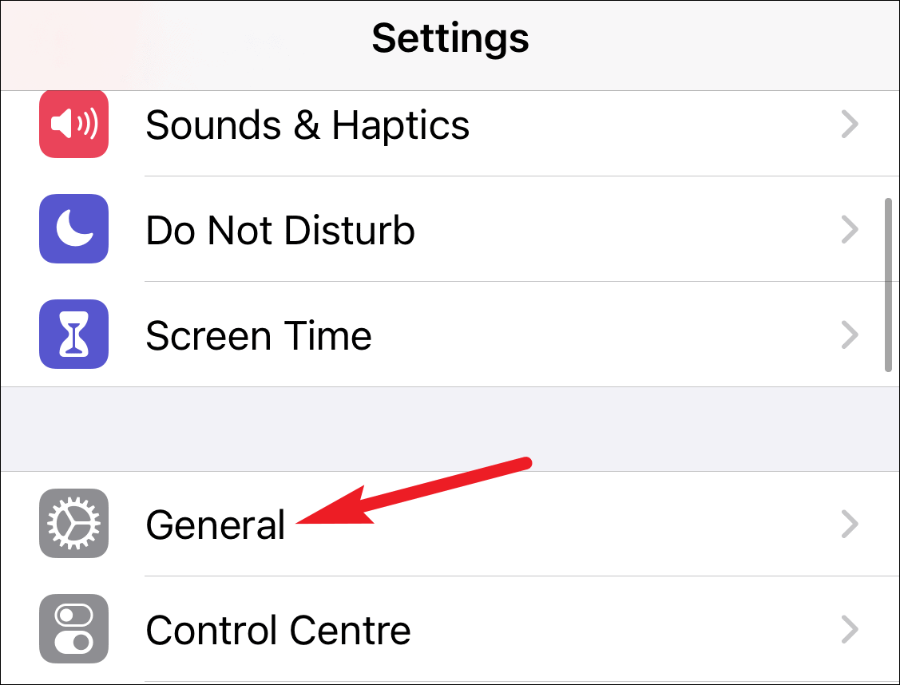Tap the Control Centre toggles icon
The width and height of the screenshot is (900, 685).
(73, 629)
